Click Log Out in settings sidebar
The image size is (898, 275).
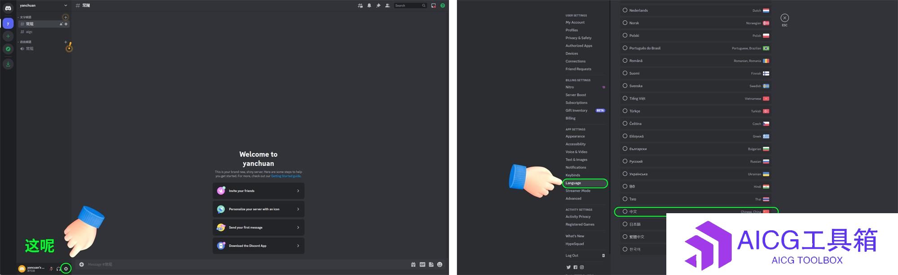click(572, 256)
